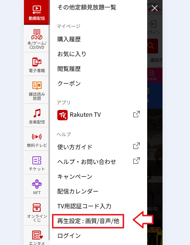The width and height of the screenshot is (190, 245).
Task: Click the 全作品 document icon behind menu
Action: [152, 73]
